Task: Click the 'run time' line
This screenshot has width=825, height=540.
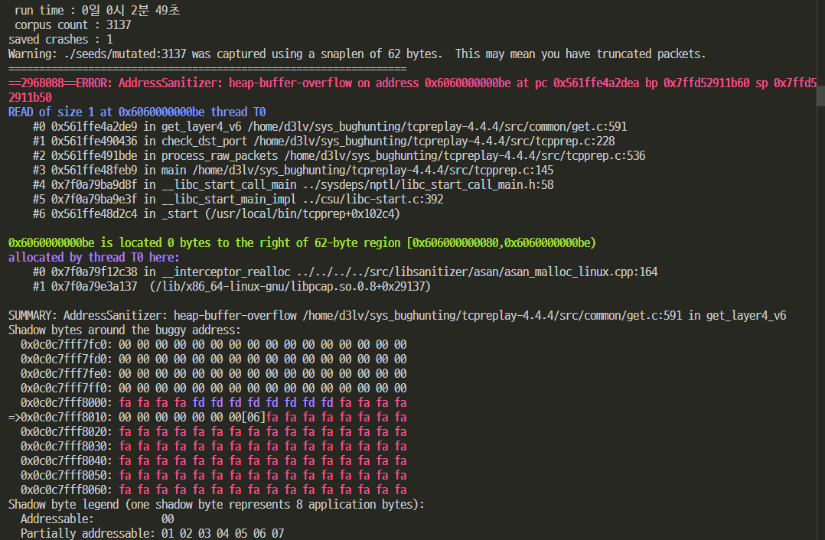Action: 97,11
